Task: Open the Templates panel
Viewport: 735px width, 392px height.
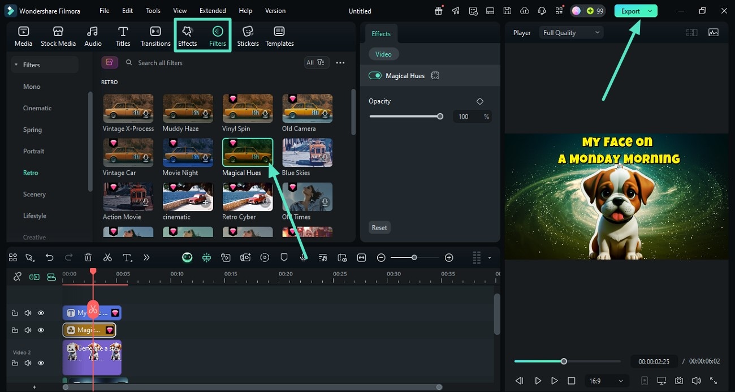Action: point(279,36)
